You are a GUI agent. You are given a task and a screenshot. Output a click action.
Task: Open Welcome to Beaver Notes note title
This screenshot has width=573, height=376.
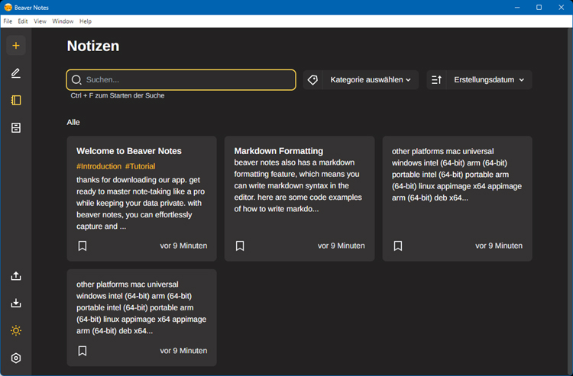pos(129,151)
